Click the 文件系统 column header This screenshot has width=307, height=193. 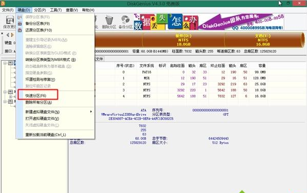click(x=147, y=66)
